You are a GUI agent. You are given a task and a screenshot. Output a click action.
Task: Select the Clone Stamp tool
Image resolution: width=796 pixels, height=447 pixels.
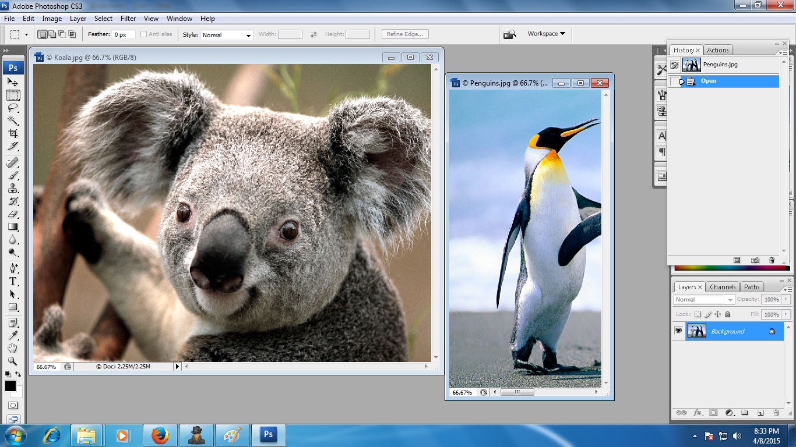coord(13,188)
